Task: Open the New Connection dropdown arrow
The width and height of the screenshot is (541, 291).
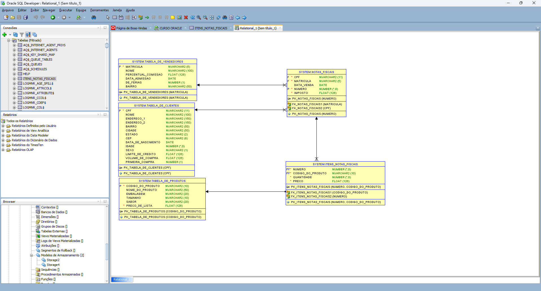Action: tap(10, 35)
